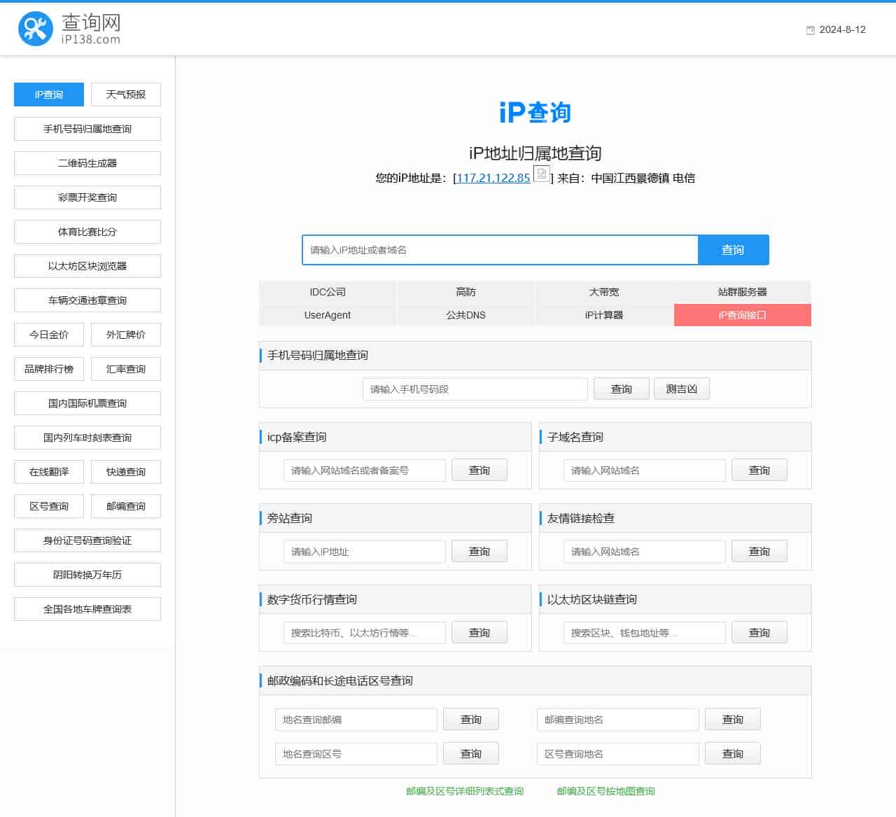Click 查询 button under icp备案查询
The image size is (896, 817).
479,470
